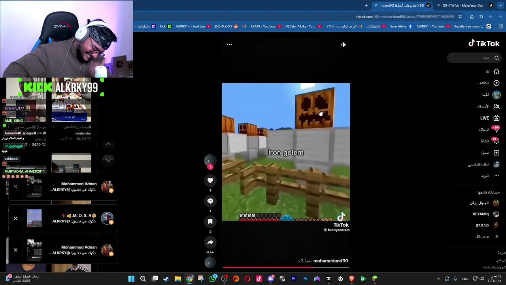Screen dimensions: 506x285
Task: Expand the system tray hidden icons chevron
Action: 438,279
